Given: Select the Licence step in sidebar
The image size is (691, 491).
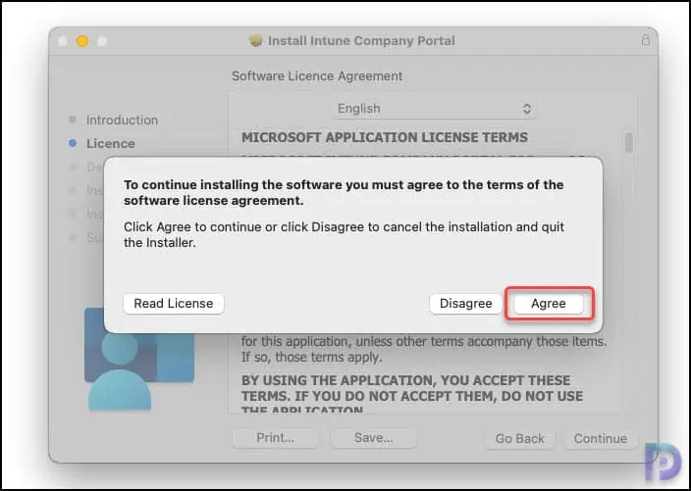Looking at the screenshot, I should pyautogui.click(x=102, y=144).
